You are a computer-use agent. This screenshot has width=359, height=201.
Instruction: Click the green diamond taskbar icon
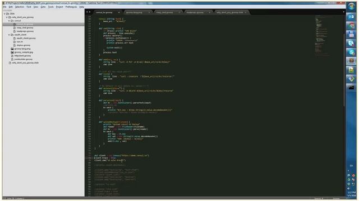(x=351, y=79)
